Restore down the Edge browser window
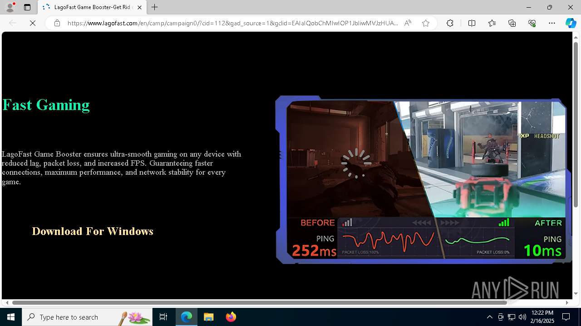The image size is (581, 326). pyautogui.click(x=549, y=7)
